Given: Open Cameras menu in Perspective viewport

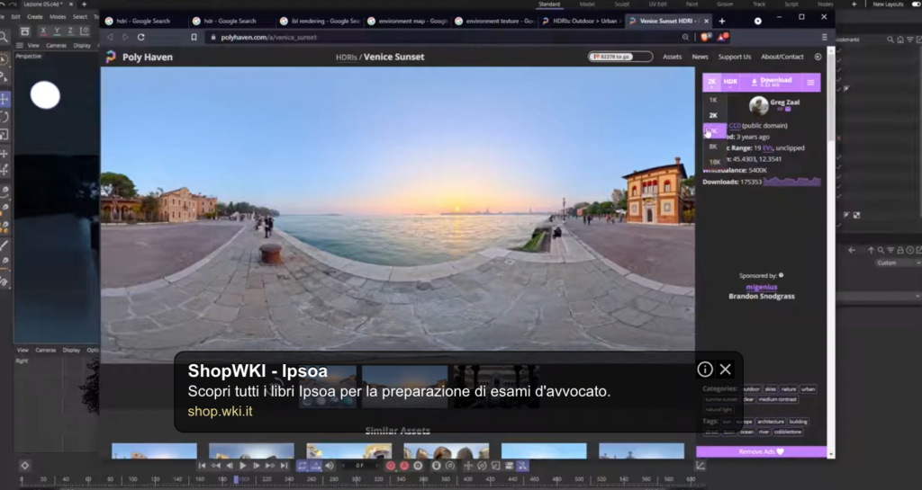Looking at the screenshot, I should [x=56, y=45].
